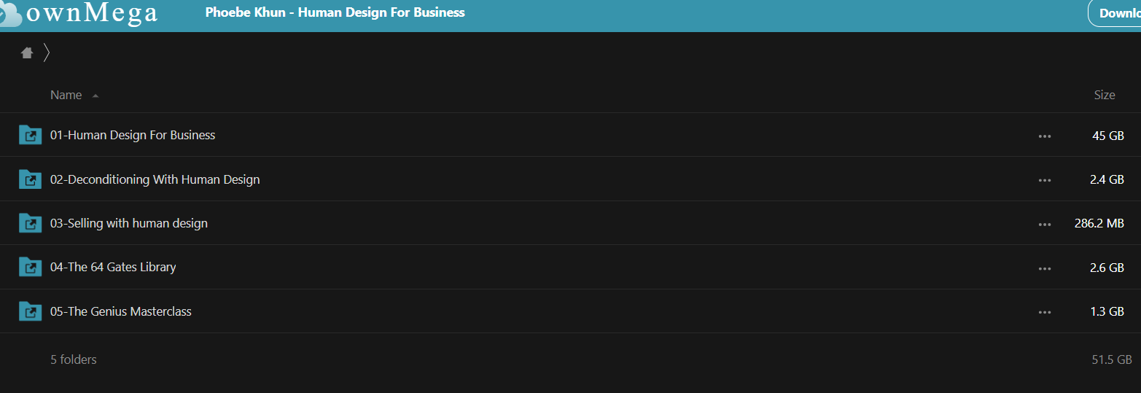Open the ownMega cloud logo
The height and width of the screenshot is (393, 1141).
[79, 13]
